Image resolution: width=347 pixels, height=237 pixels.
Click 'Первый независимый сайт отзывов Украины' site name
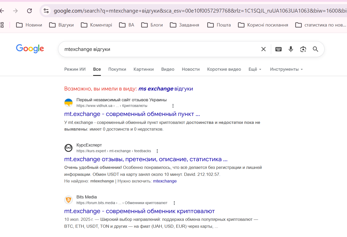122,100
